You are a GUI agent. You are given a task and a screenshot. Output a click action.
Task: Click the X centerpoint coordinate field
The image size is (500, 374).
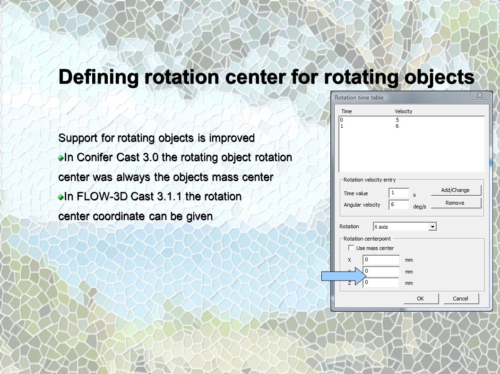coord(381,260)
